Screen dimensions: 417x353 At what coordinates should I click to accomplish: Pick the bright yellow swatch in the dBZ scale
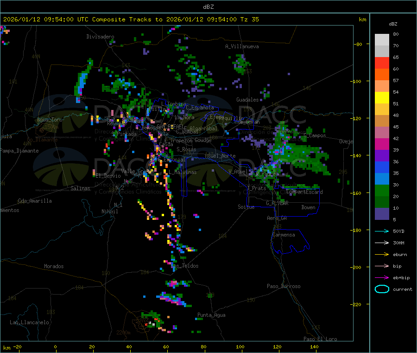point(382,98)
